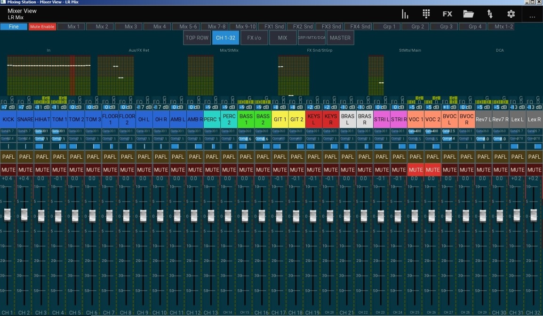Open settings with the gear icon
The height and width of the screenshot is (316, 543).
pos(511,14)
